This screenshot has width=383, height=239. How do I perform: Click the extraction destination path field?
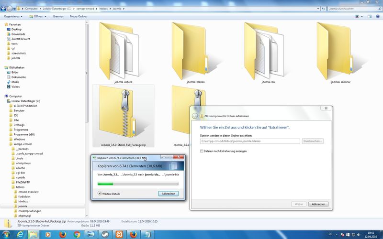point(250,141)
